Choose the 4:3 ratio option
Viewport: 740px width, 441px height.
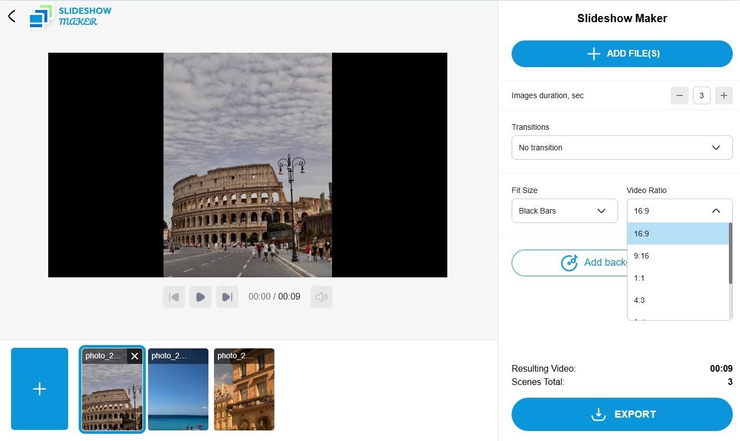tap(678, 300)
